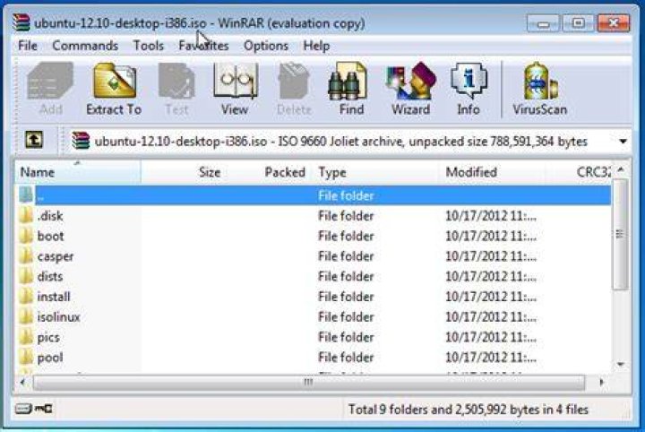Click the Delete toolbar icon
The height and width of the screenshot is (432, 645).
pyautogui.click(x=294, y=81)
